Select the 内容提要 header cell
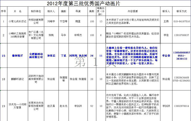Viewport: 191px width, 121px height. [133, 11]
